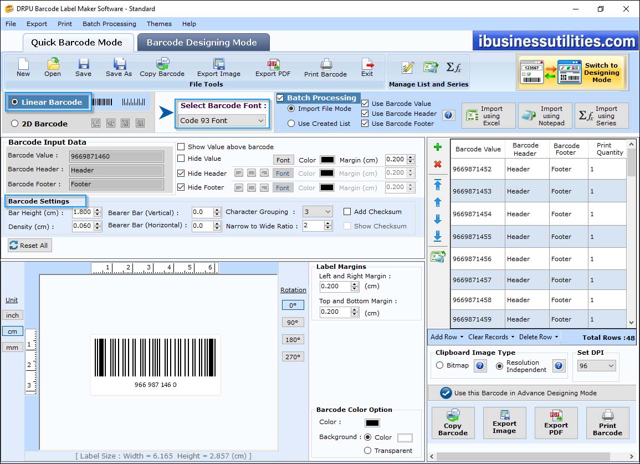Open help for Batch Processing options
640x464 pixels.
tap(448, 115)
